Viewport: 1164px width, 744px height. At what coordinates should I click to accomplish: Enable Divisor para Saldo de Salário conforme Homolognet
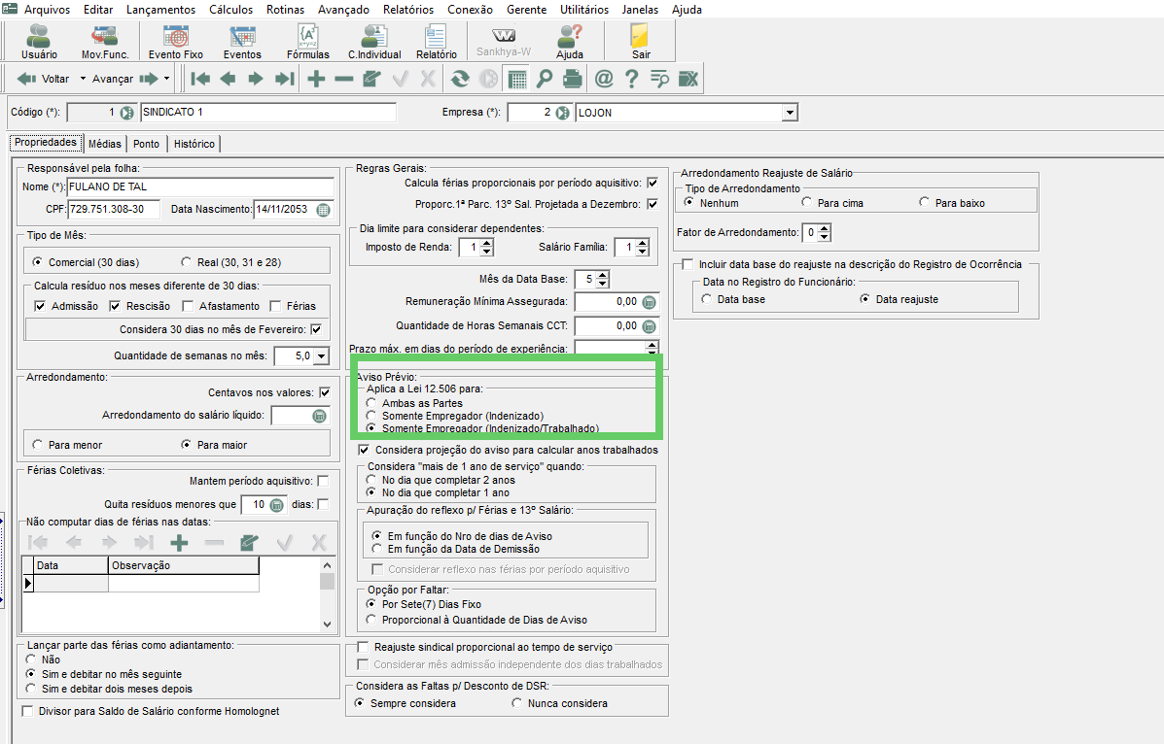tap(27, 711)
